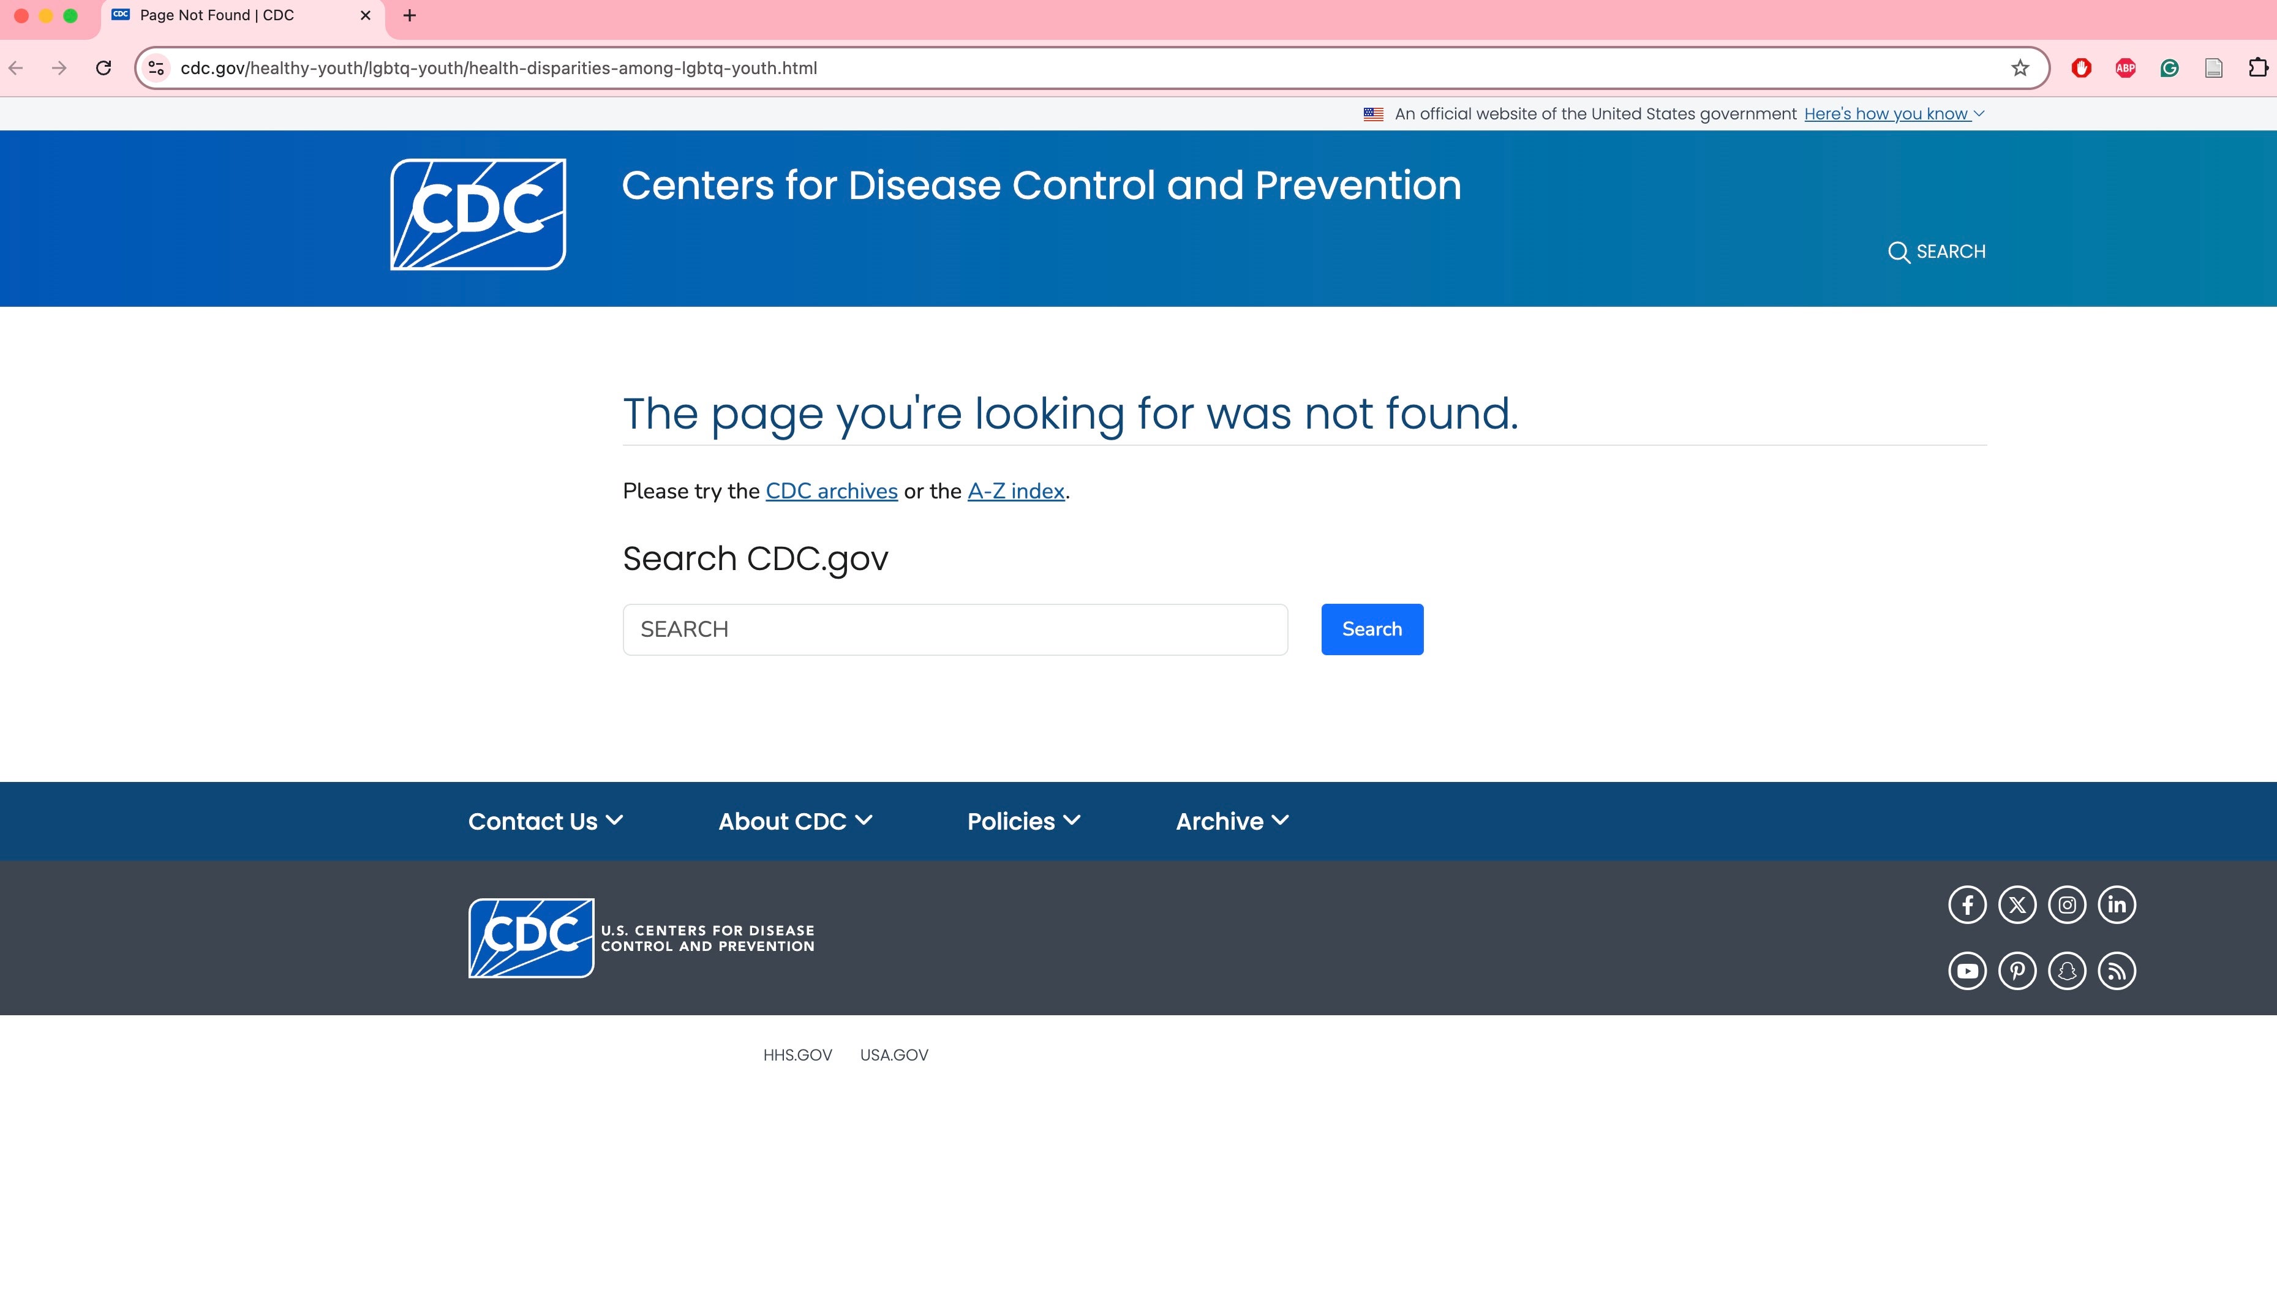Close the Page Not Found tab
The width and height of the screenshot is (2277, 1311).
pos(366,15)
